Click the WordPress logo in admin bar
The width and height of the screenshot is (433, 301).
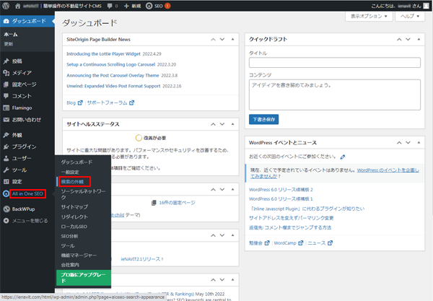pyautogui.click(x=6, y=6)
